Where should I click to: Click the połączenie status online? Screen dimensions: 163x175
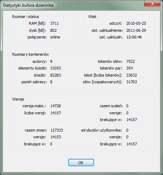point(55,37)
